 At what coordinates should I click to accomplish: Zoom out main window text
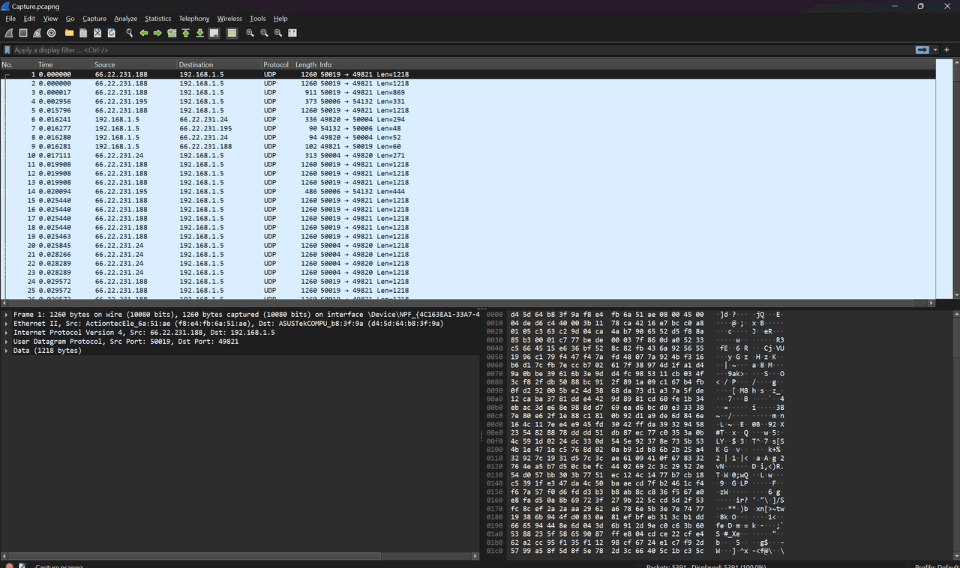(x=264, y=33)
